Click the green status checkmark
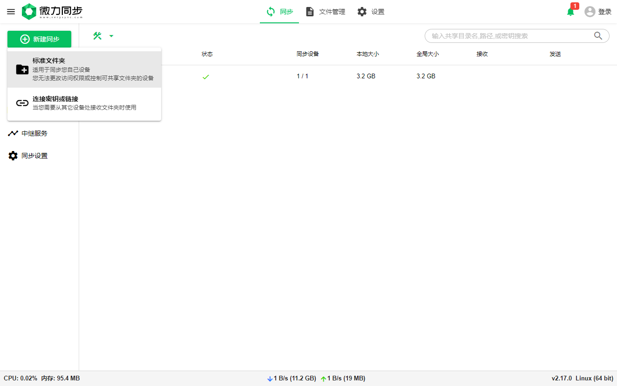 click(x=206, y=76)
